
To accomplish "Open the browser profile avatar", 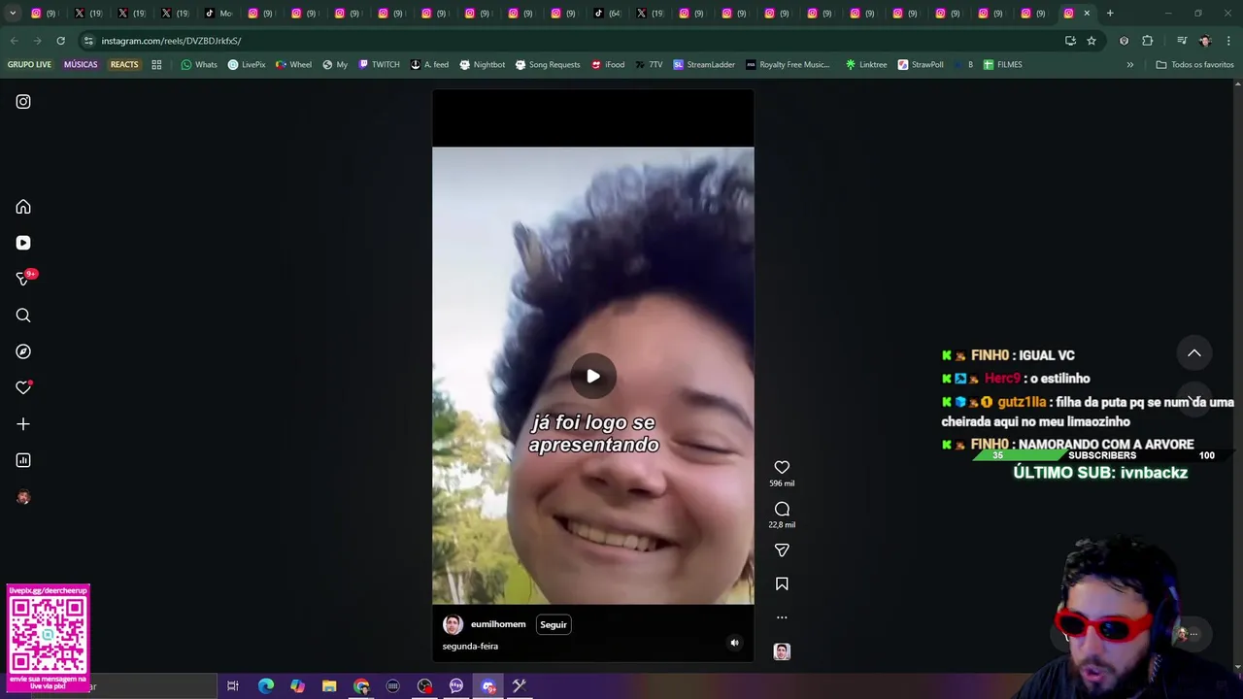I will pos(1205,41).
